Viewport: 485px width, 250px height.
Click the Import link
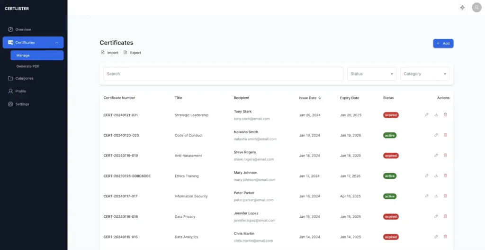[x=110, y=53]
